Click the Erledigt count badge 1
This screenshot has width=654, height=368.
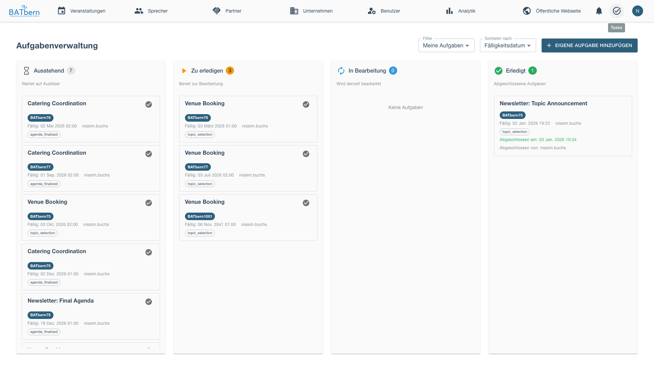532,71
